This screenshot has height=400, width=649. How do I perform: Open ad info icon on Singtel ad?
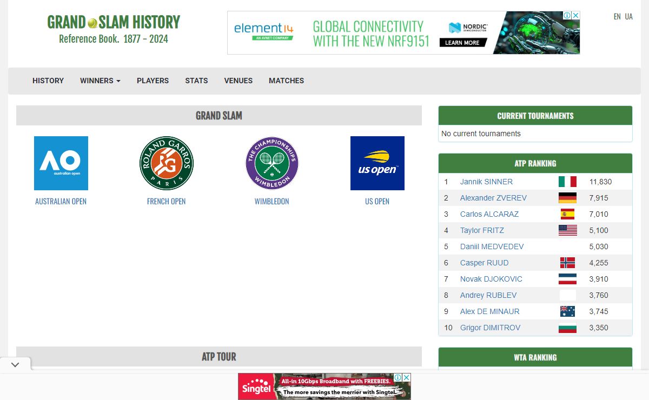click(399, 377)
